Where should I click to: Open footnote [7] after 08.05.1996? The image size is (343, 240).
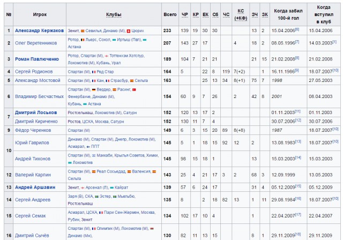297,42
